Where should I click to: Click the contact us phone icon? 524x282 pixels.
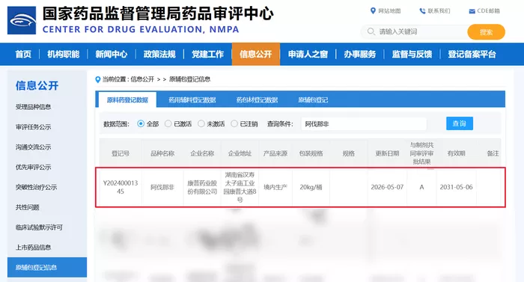(422, 11)
